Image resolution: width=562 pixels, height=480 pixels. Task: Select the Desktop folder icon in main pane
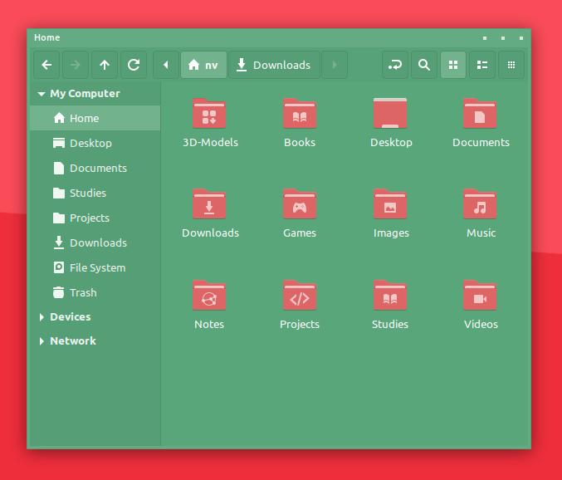pyautogui.click(x=390, y=113)
